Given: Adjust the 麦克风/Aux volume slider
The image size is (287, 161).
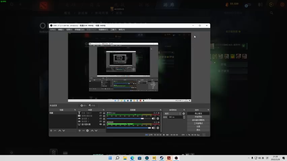Looking at the screenshot, I should 129,119.
